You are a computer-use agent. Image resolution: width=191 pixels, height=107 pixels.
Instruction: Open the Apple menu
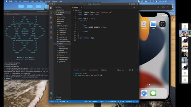[6, 1]
